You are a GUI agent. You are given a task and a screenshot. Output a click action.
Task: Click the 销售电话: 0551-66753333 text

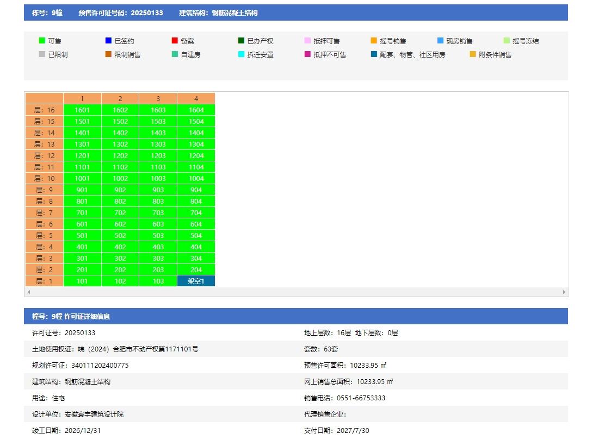tap(345, 398)
